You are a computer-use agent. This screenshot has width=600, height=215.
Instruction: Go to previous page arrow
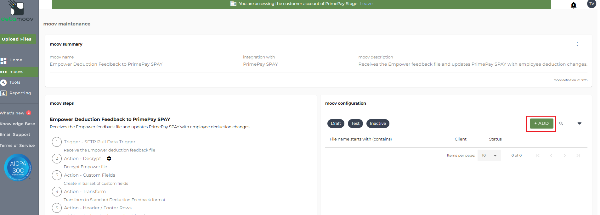(551, 156)
